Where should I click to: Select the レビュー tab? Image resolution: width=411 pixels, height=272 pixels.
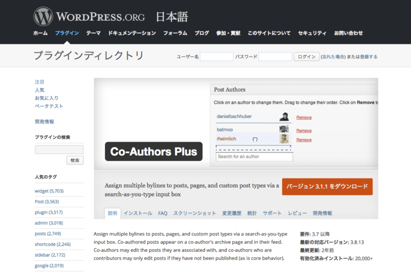click(298, 213)
